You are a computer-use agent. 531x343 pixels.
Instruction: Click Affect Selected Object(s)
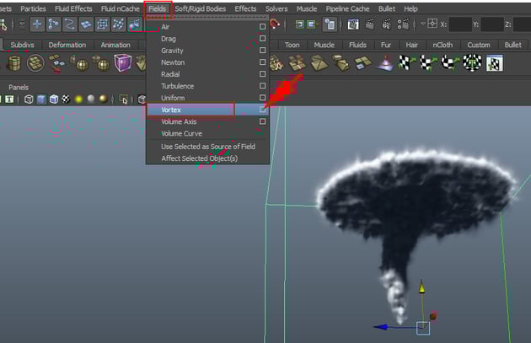199,158
